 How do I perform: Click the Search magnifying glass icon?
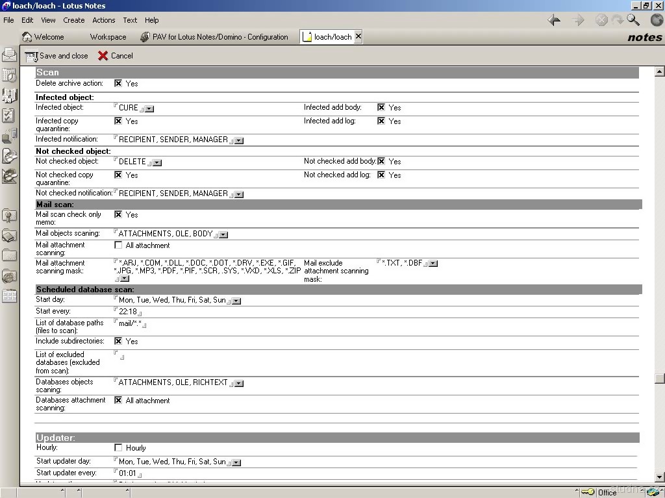pos(633,21)
